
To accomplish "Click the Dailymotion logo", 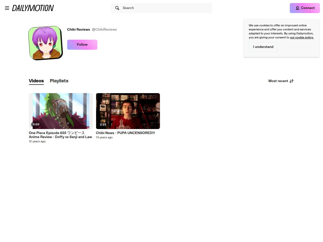I will click(33, 8).
